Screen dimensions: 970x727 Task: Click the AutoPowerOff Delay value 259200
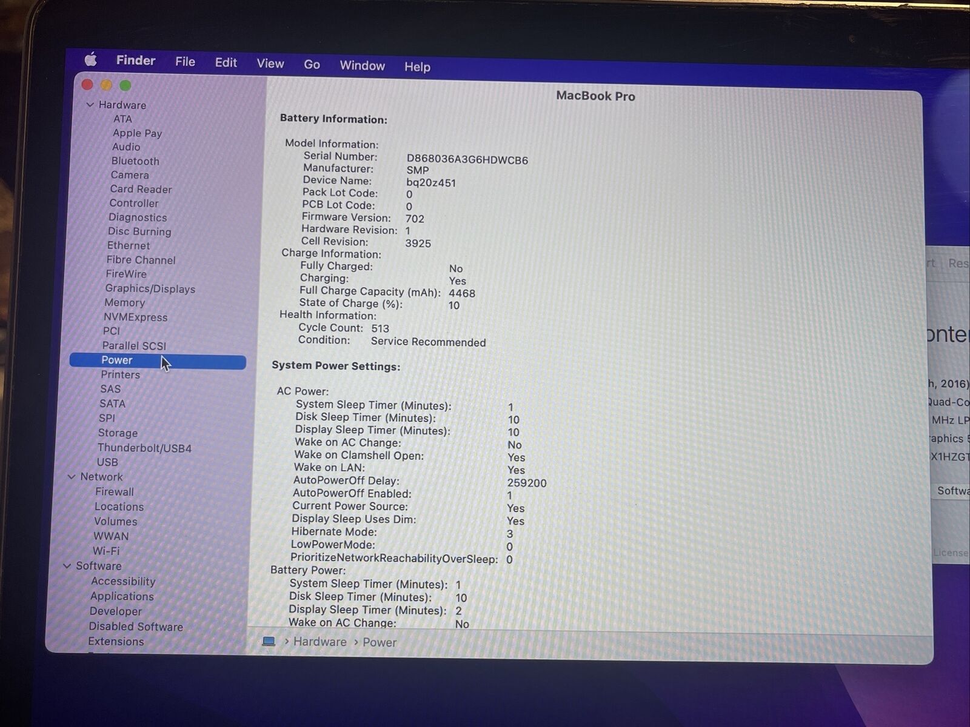coord(527,483)
